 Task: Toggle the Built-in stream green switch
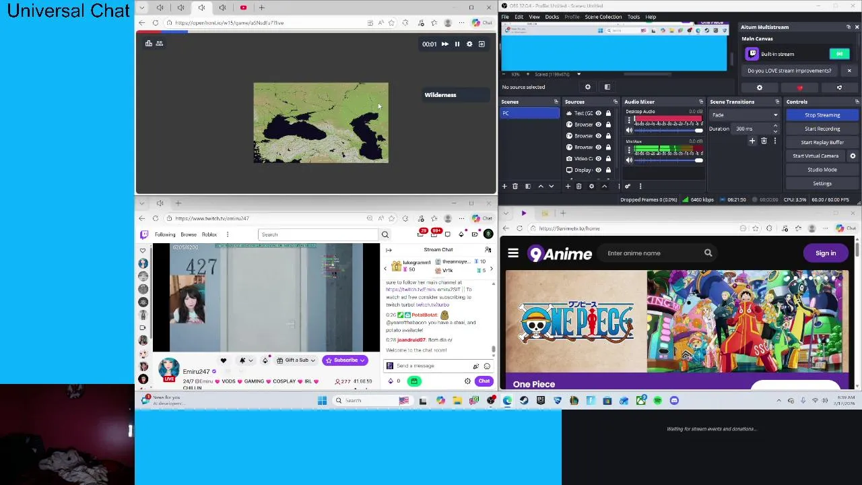coord(839,54)
